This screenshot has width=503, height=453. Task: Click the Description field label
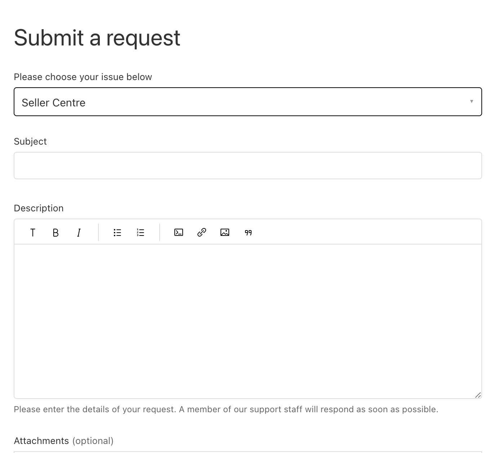point(39,208)
